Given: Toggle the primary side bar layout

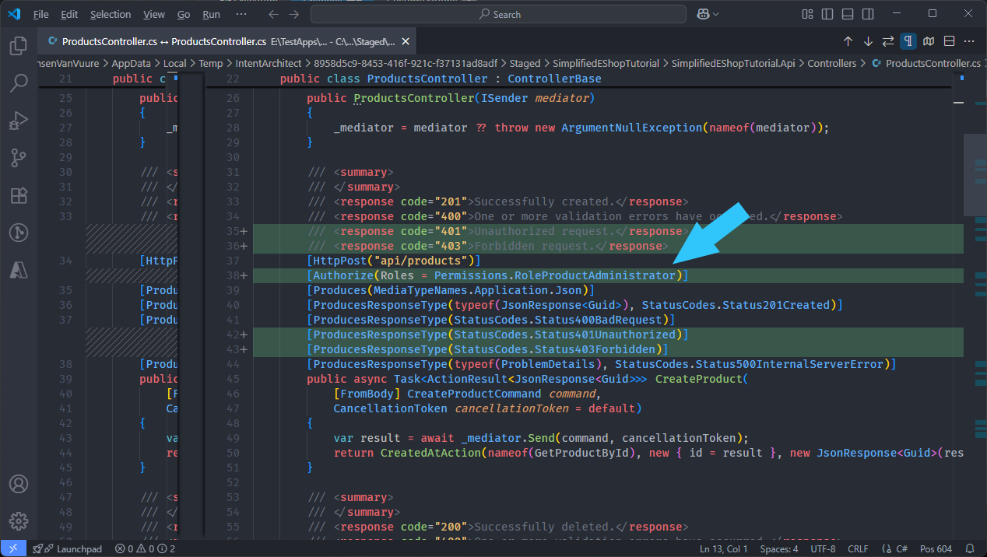Looking at the screenshot, I should pyautogui.click(x=827, y=14).
